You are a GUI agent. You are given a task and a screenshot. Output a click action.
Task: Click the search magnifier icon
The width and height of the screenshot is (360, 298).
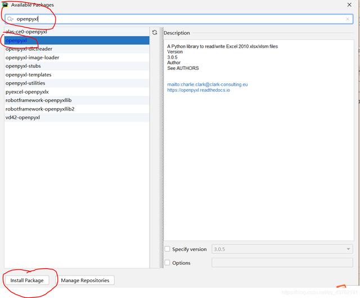click(x=10, y=19)
